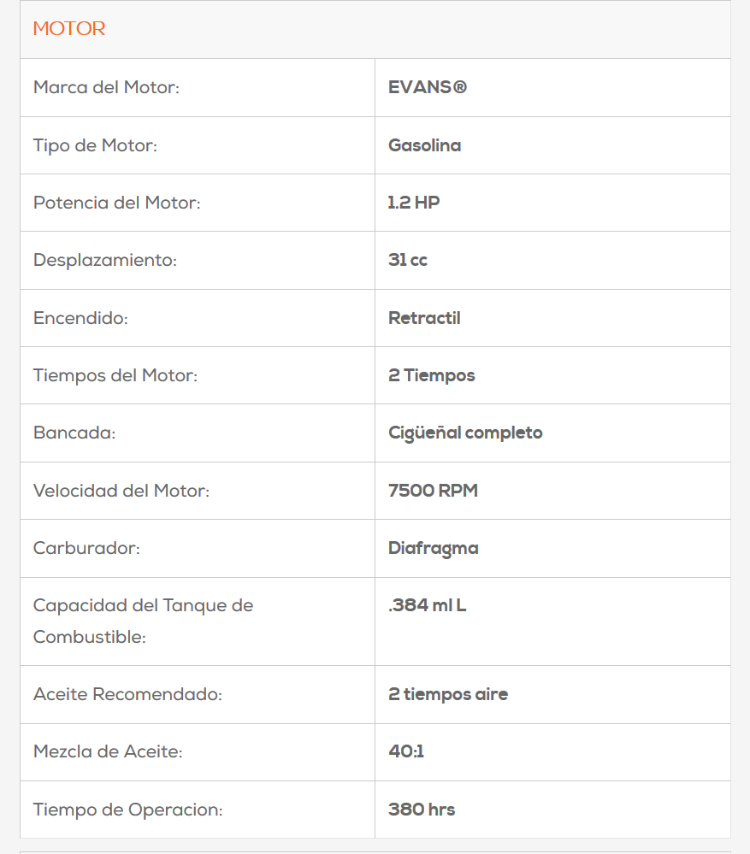750x854 pixels.
Task: Click the Velocidad del Motor label
Action: tap(121, 491)
